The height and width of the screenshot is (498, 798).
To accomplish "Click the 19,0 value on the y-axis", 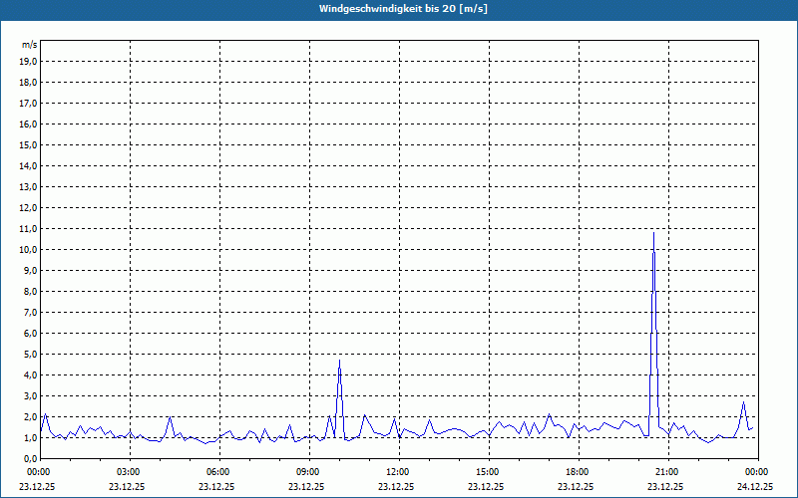I will tap(28, 61).
